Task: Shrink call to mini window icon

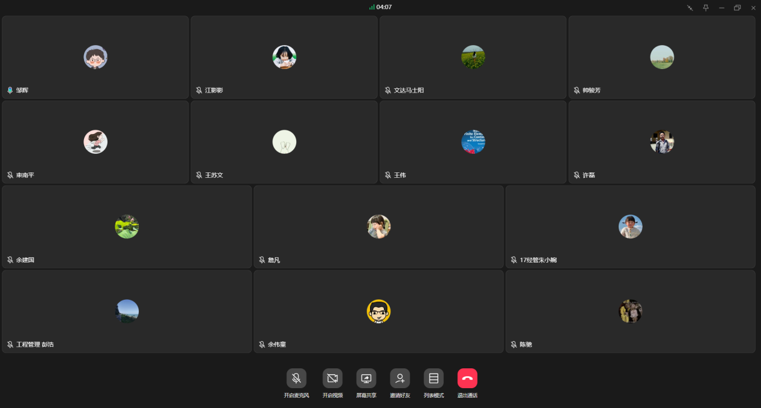Action: click(x=690, y=8)
